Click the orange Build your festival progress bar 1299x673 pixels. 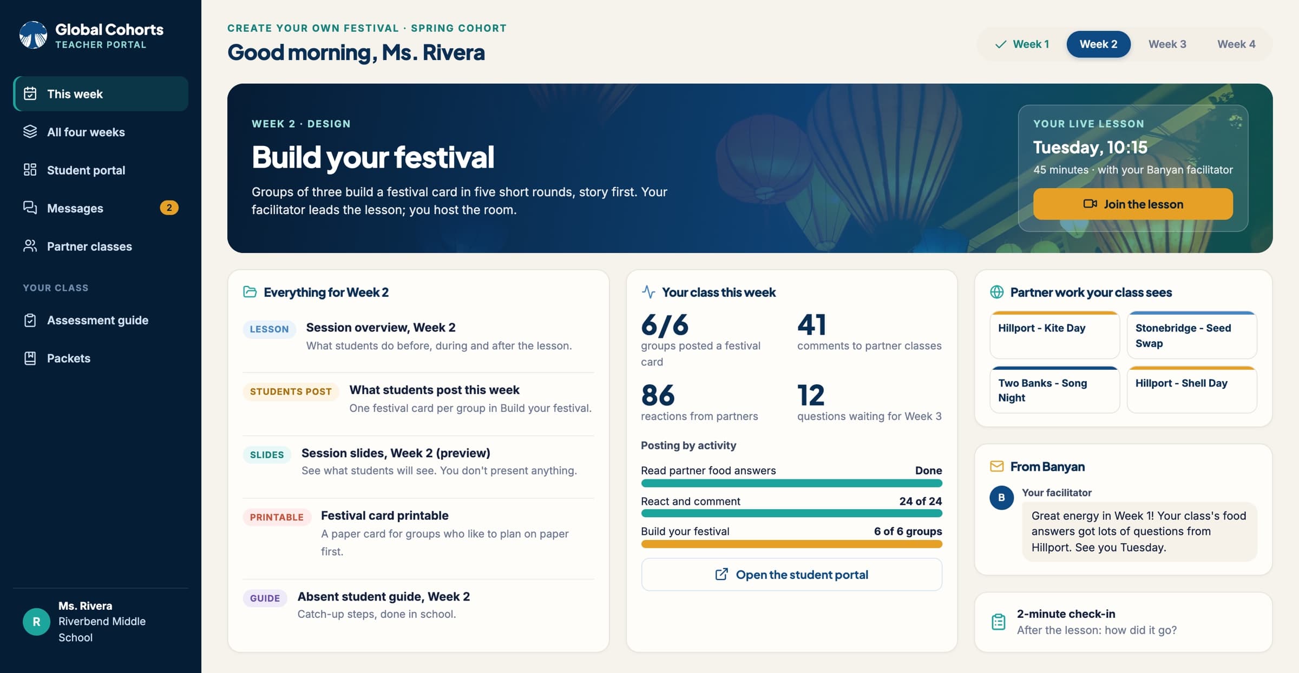coord(791,544)
